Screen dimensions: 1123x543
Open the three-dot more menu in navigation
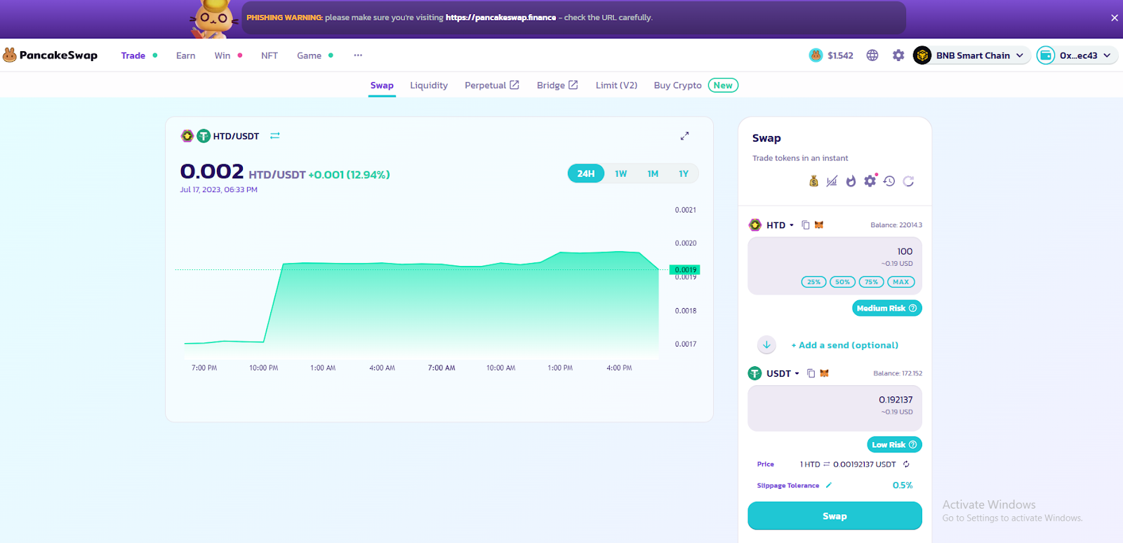358,55
